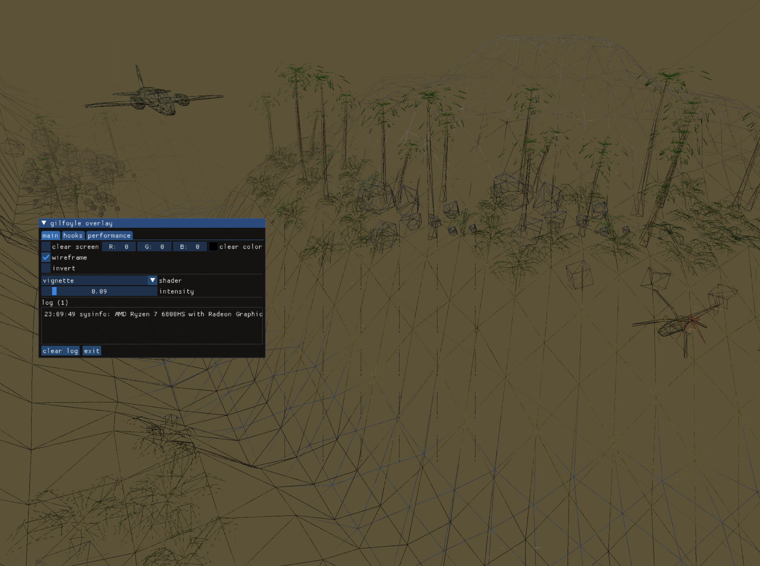Select the main tab

50,235
